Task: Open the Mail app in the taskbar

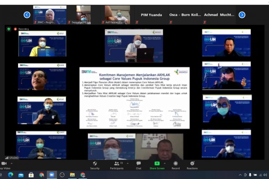Action: pyautogui.click(x=21, y=175)
